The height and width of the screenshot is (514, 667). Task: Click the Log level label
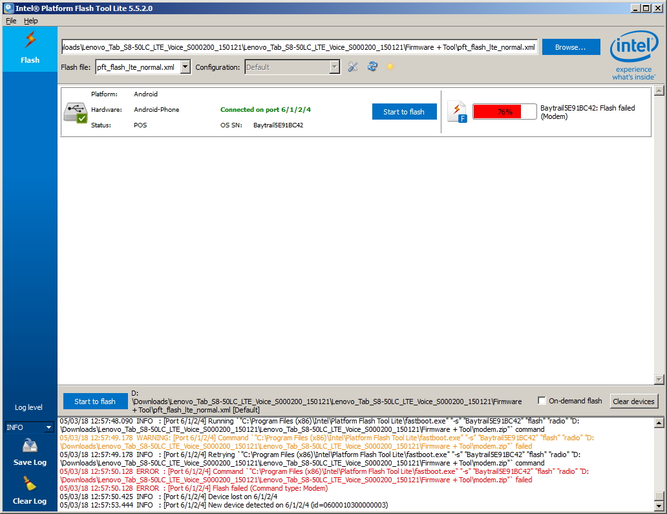(28, 407)
